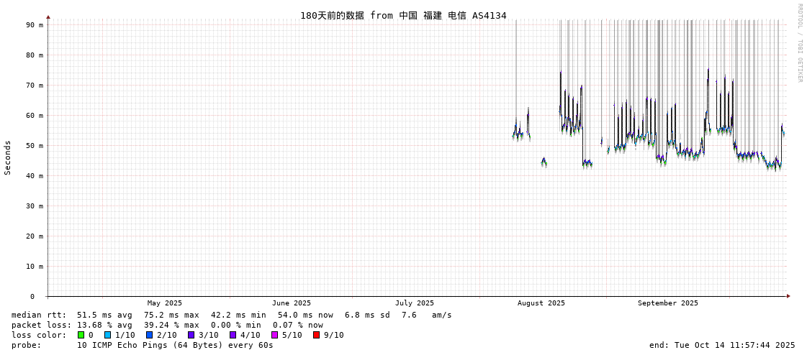Click the vertical Seconds axis label
807x355 pixels.
click(x=8, y=157)
